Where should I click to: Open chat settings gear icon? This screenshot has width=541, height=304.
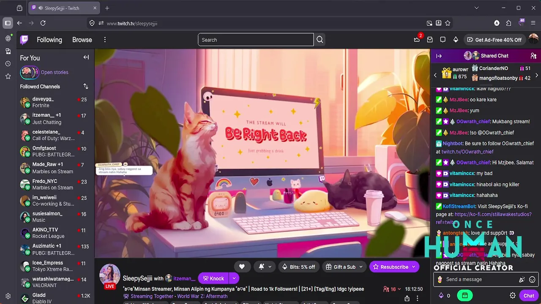click(513, 296)
